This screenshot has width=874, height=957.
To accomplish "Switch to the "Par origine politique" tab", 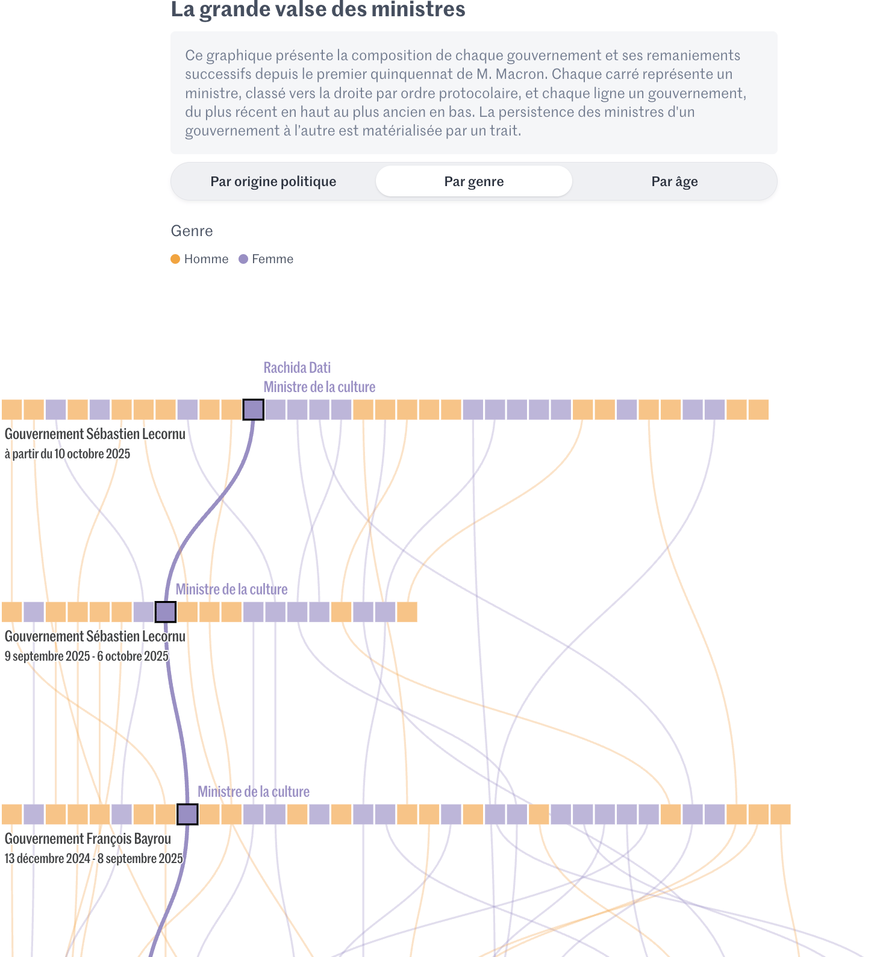I will 273,181.
